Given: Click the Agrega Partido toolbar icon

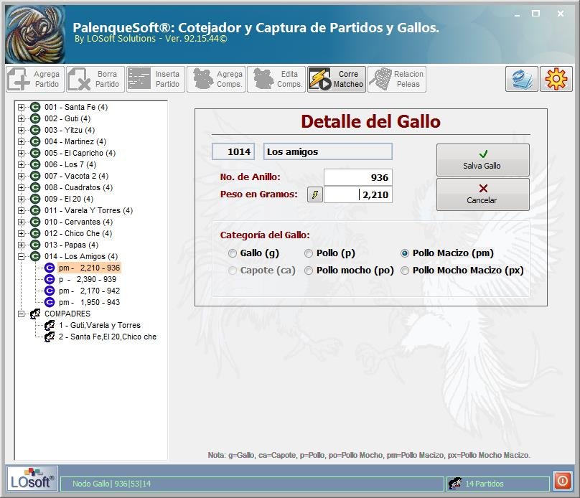Looking at the screenshot, I should [x=34, y=79].
